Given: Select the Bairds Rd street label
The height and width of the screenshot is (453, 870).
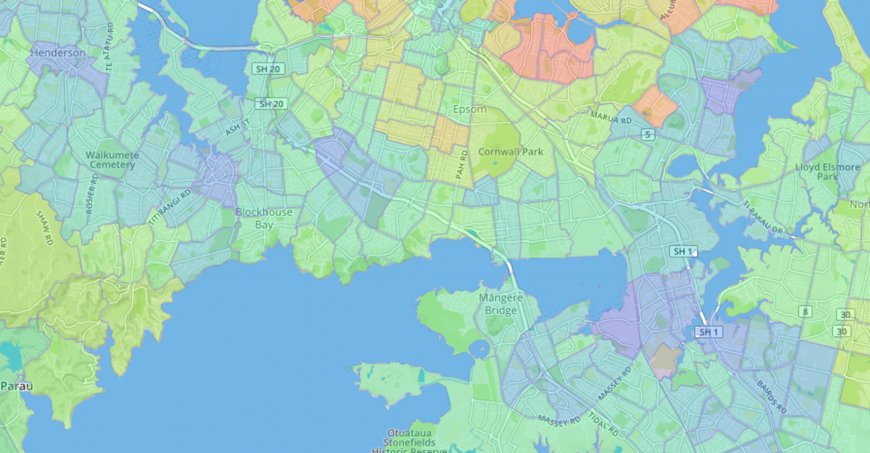Looking at the screenshot, I should coord(771,396).
